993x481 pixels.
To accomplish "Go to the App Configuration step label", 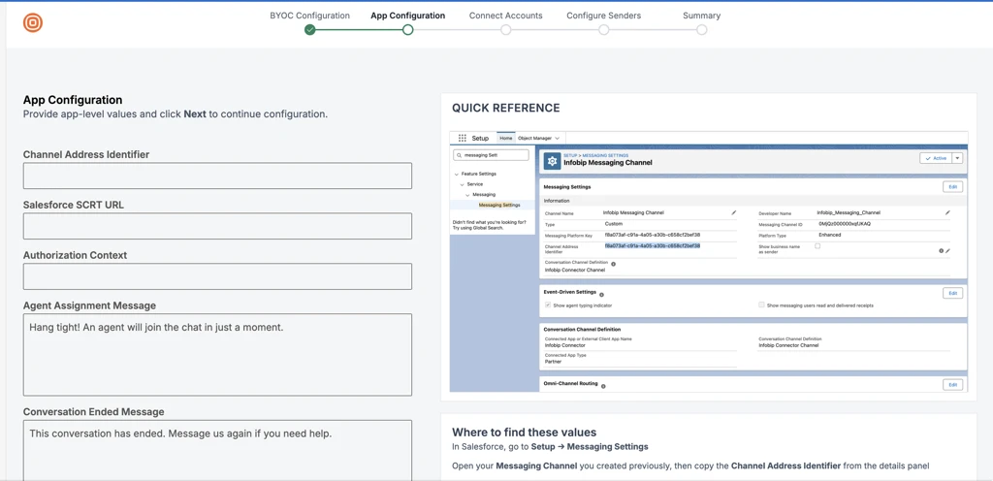I will pos(408,16).
